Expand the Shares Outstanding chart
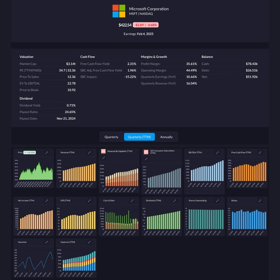The width and height of the screenshot is (280, 280). pyautogui.click(x=217, y=201)
